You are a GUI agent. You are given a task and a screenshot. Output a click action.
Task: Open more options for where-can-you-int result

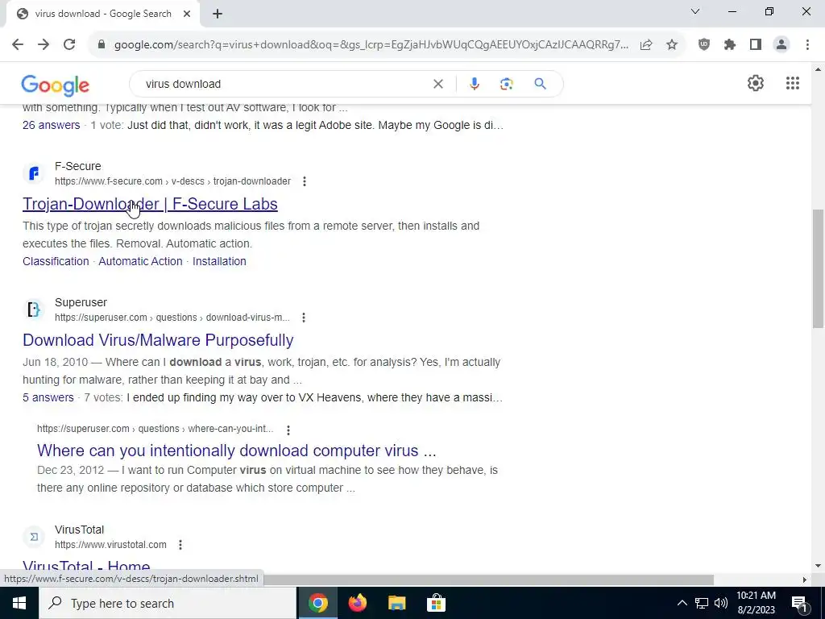pyautogui.click(x=288, y=430)
